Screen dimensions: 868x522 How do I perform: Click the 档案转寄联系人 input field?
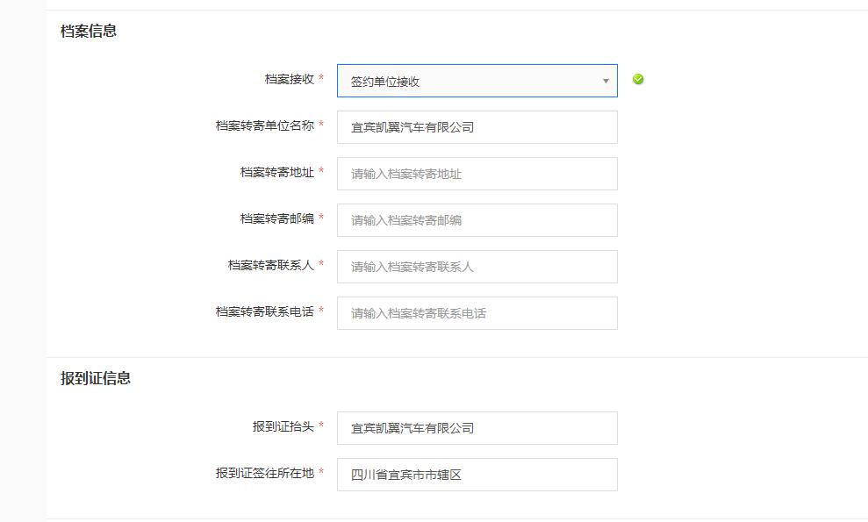coord(477,266)
